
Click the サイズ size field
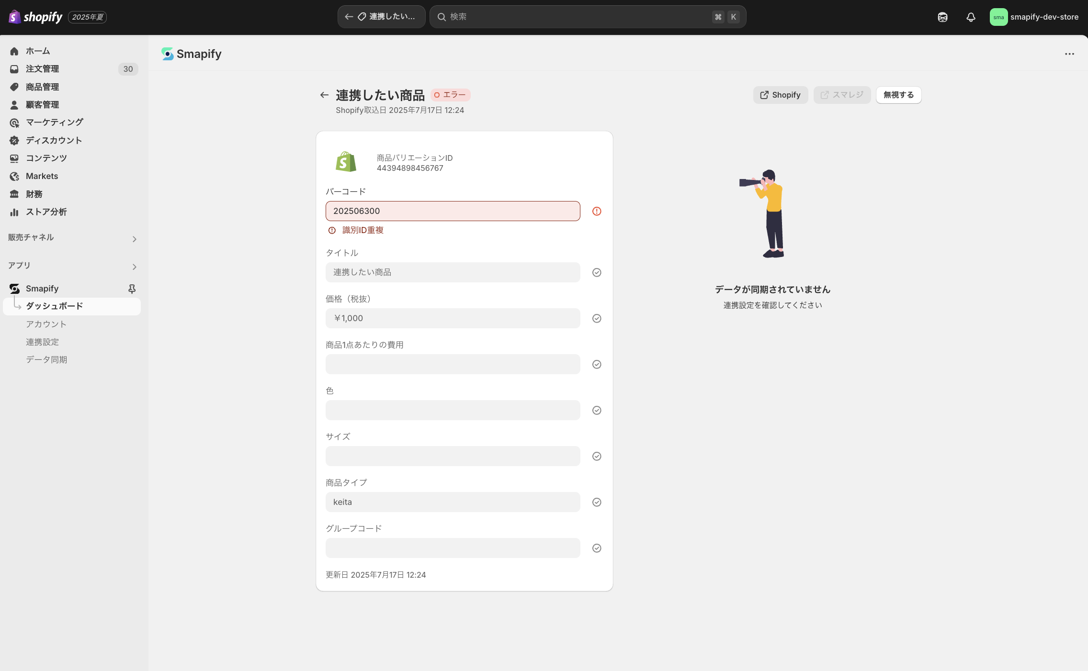coord(453,456)
